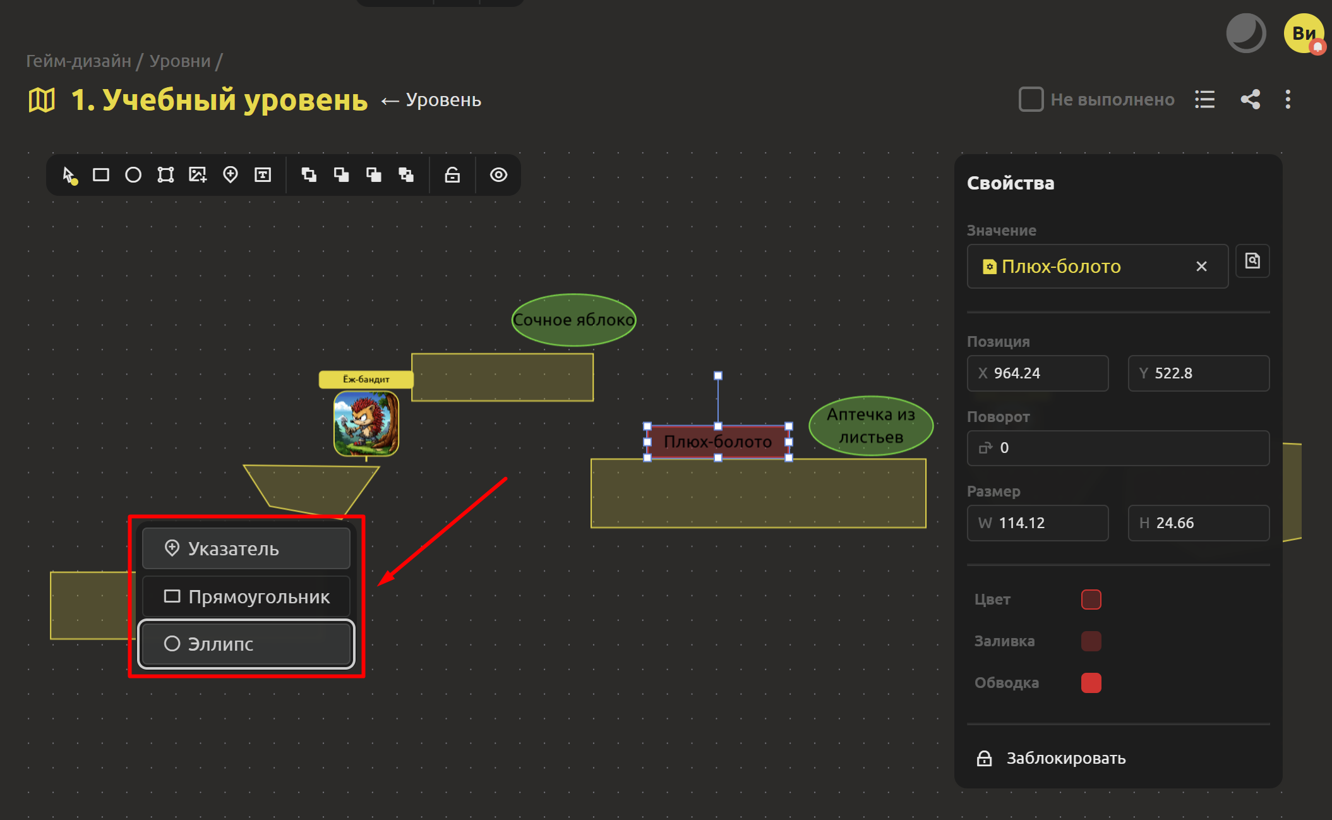Screen dimensions: 1332x820
Task: Select the cursor pointer tool
Action: point(69,175)
